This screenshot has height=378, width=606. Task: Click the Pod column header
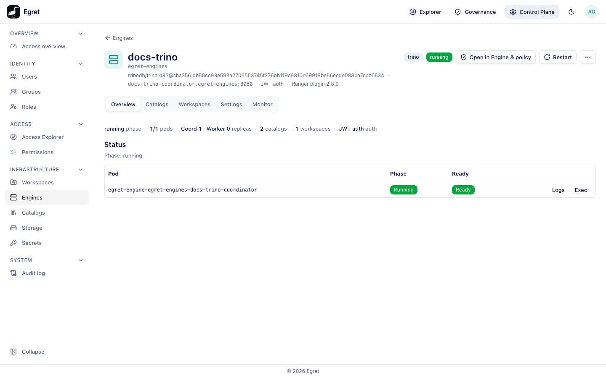(113, 174)
